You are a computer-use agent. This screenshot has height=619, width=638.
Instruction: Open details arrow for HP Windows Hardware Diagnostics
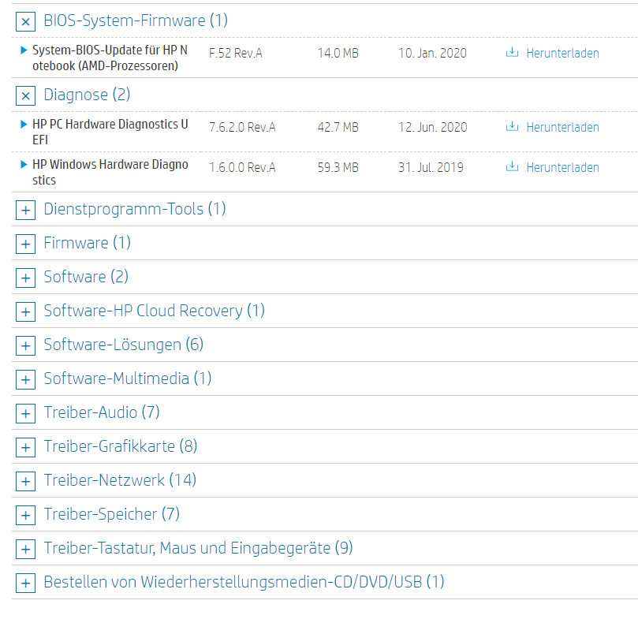[24, 165]
